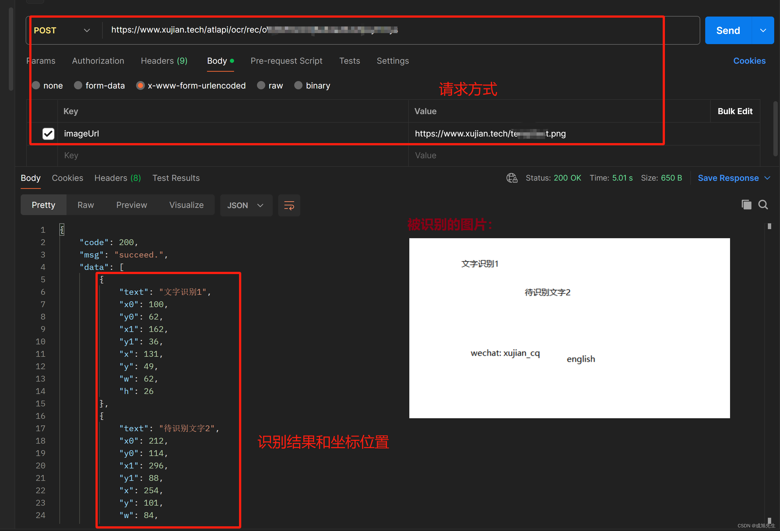Viewport: 780px width, 531px height.
Task: Click the imageUrl value cell with png URL
Action: (x=584, y=133)
